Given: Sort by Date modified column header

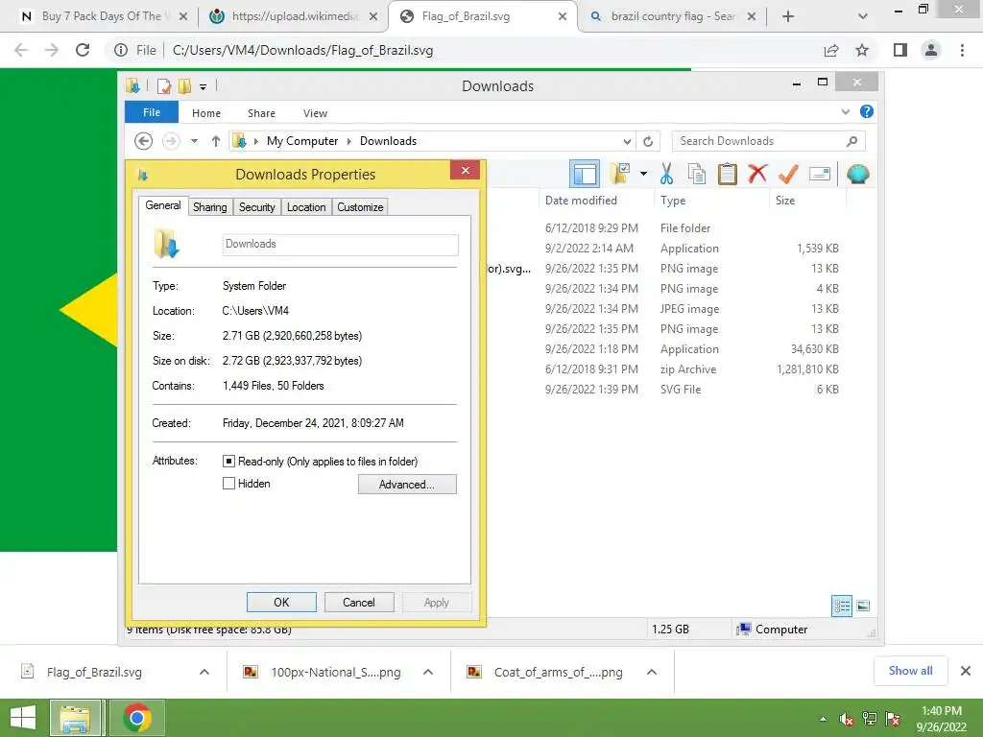Looking at the screenshot, I should [581, 200].
